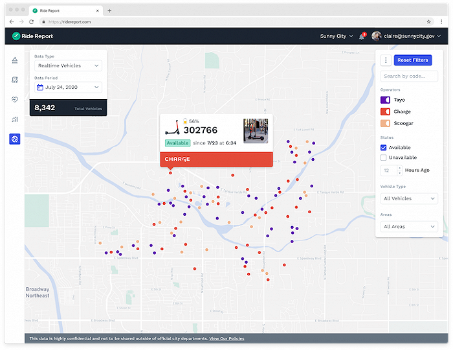Click the three-dot options button in filters

point(386,60)
